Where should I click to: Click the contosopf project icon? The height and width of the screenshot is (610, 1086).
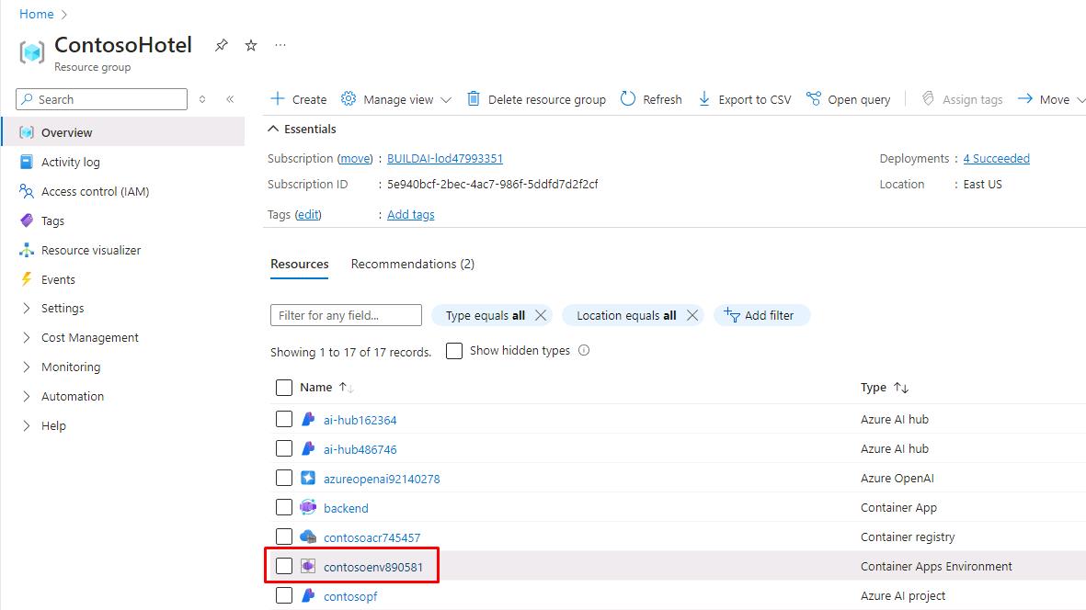pyautogui.click(x=308, y=595)
